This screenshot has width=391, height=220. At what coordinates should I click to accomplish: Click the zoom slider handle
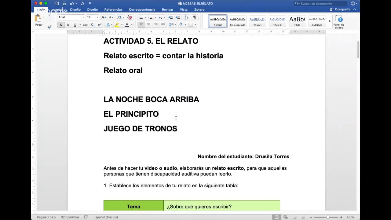[x=328, y=217]
